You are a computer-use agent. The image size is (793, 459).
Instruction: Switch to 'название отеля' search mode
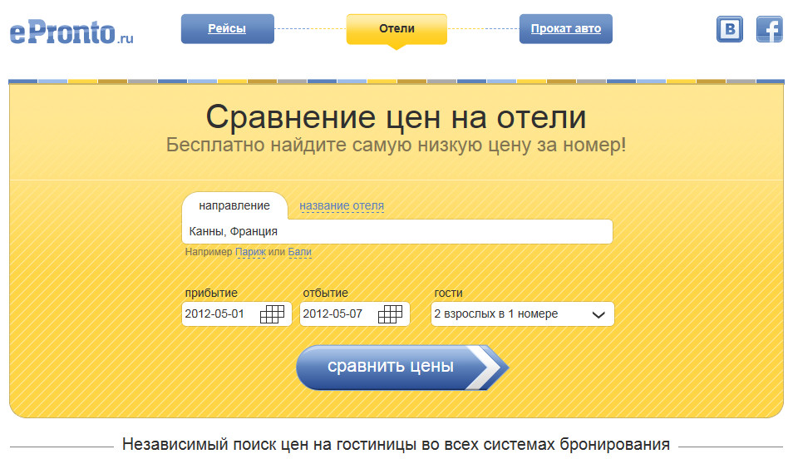pyautogui.click(x=342, y=205)
